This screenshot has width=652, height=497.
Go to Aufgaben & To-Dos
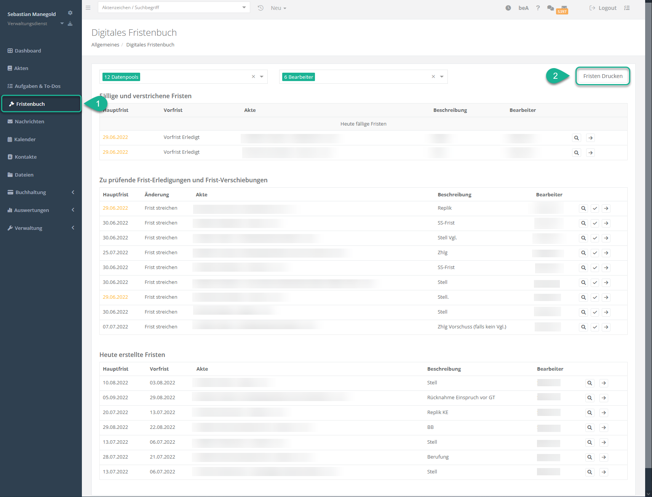(37, 86)
